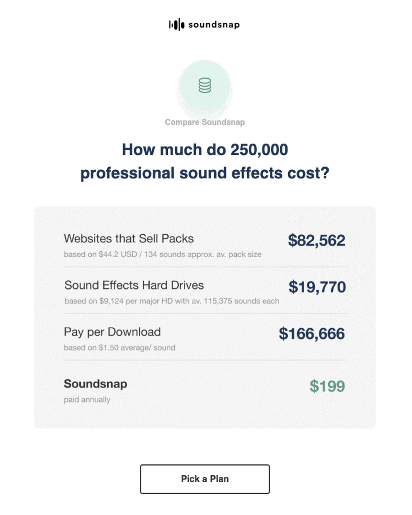Click the $19,770 hard drives price
The width and height of the screenshot is (412, 515).
click(318, 287)
